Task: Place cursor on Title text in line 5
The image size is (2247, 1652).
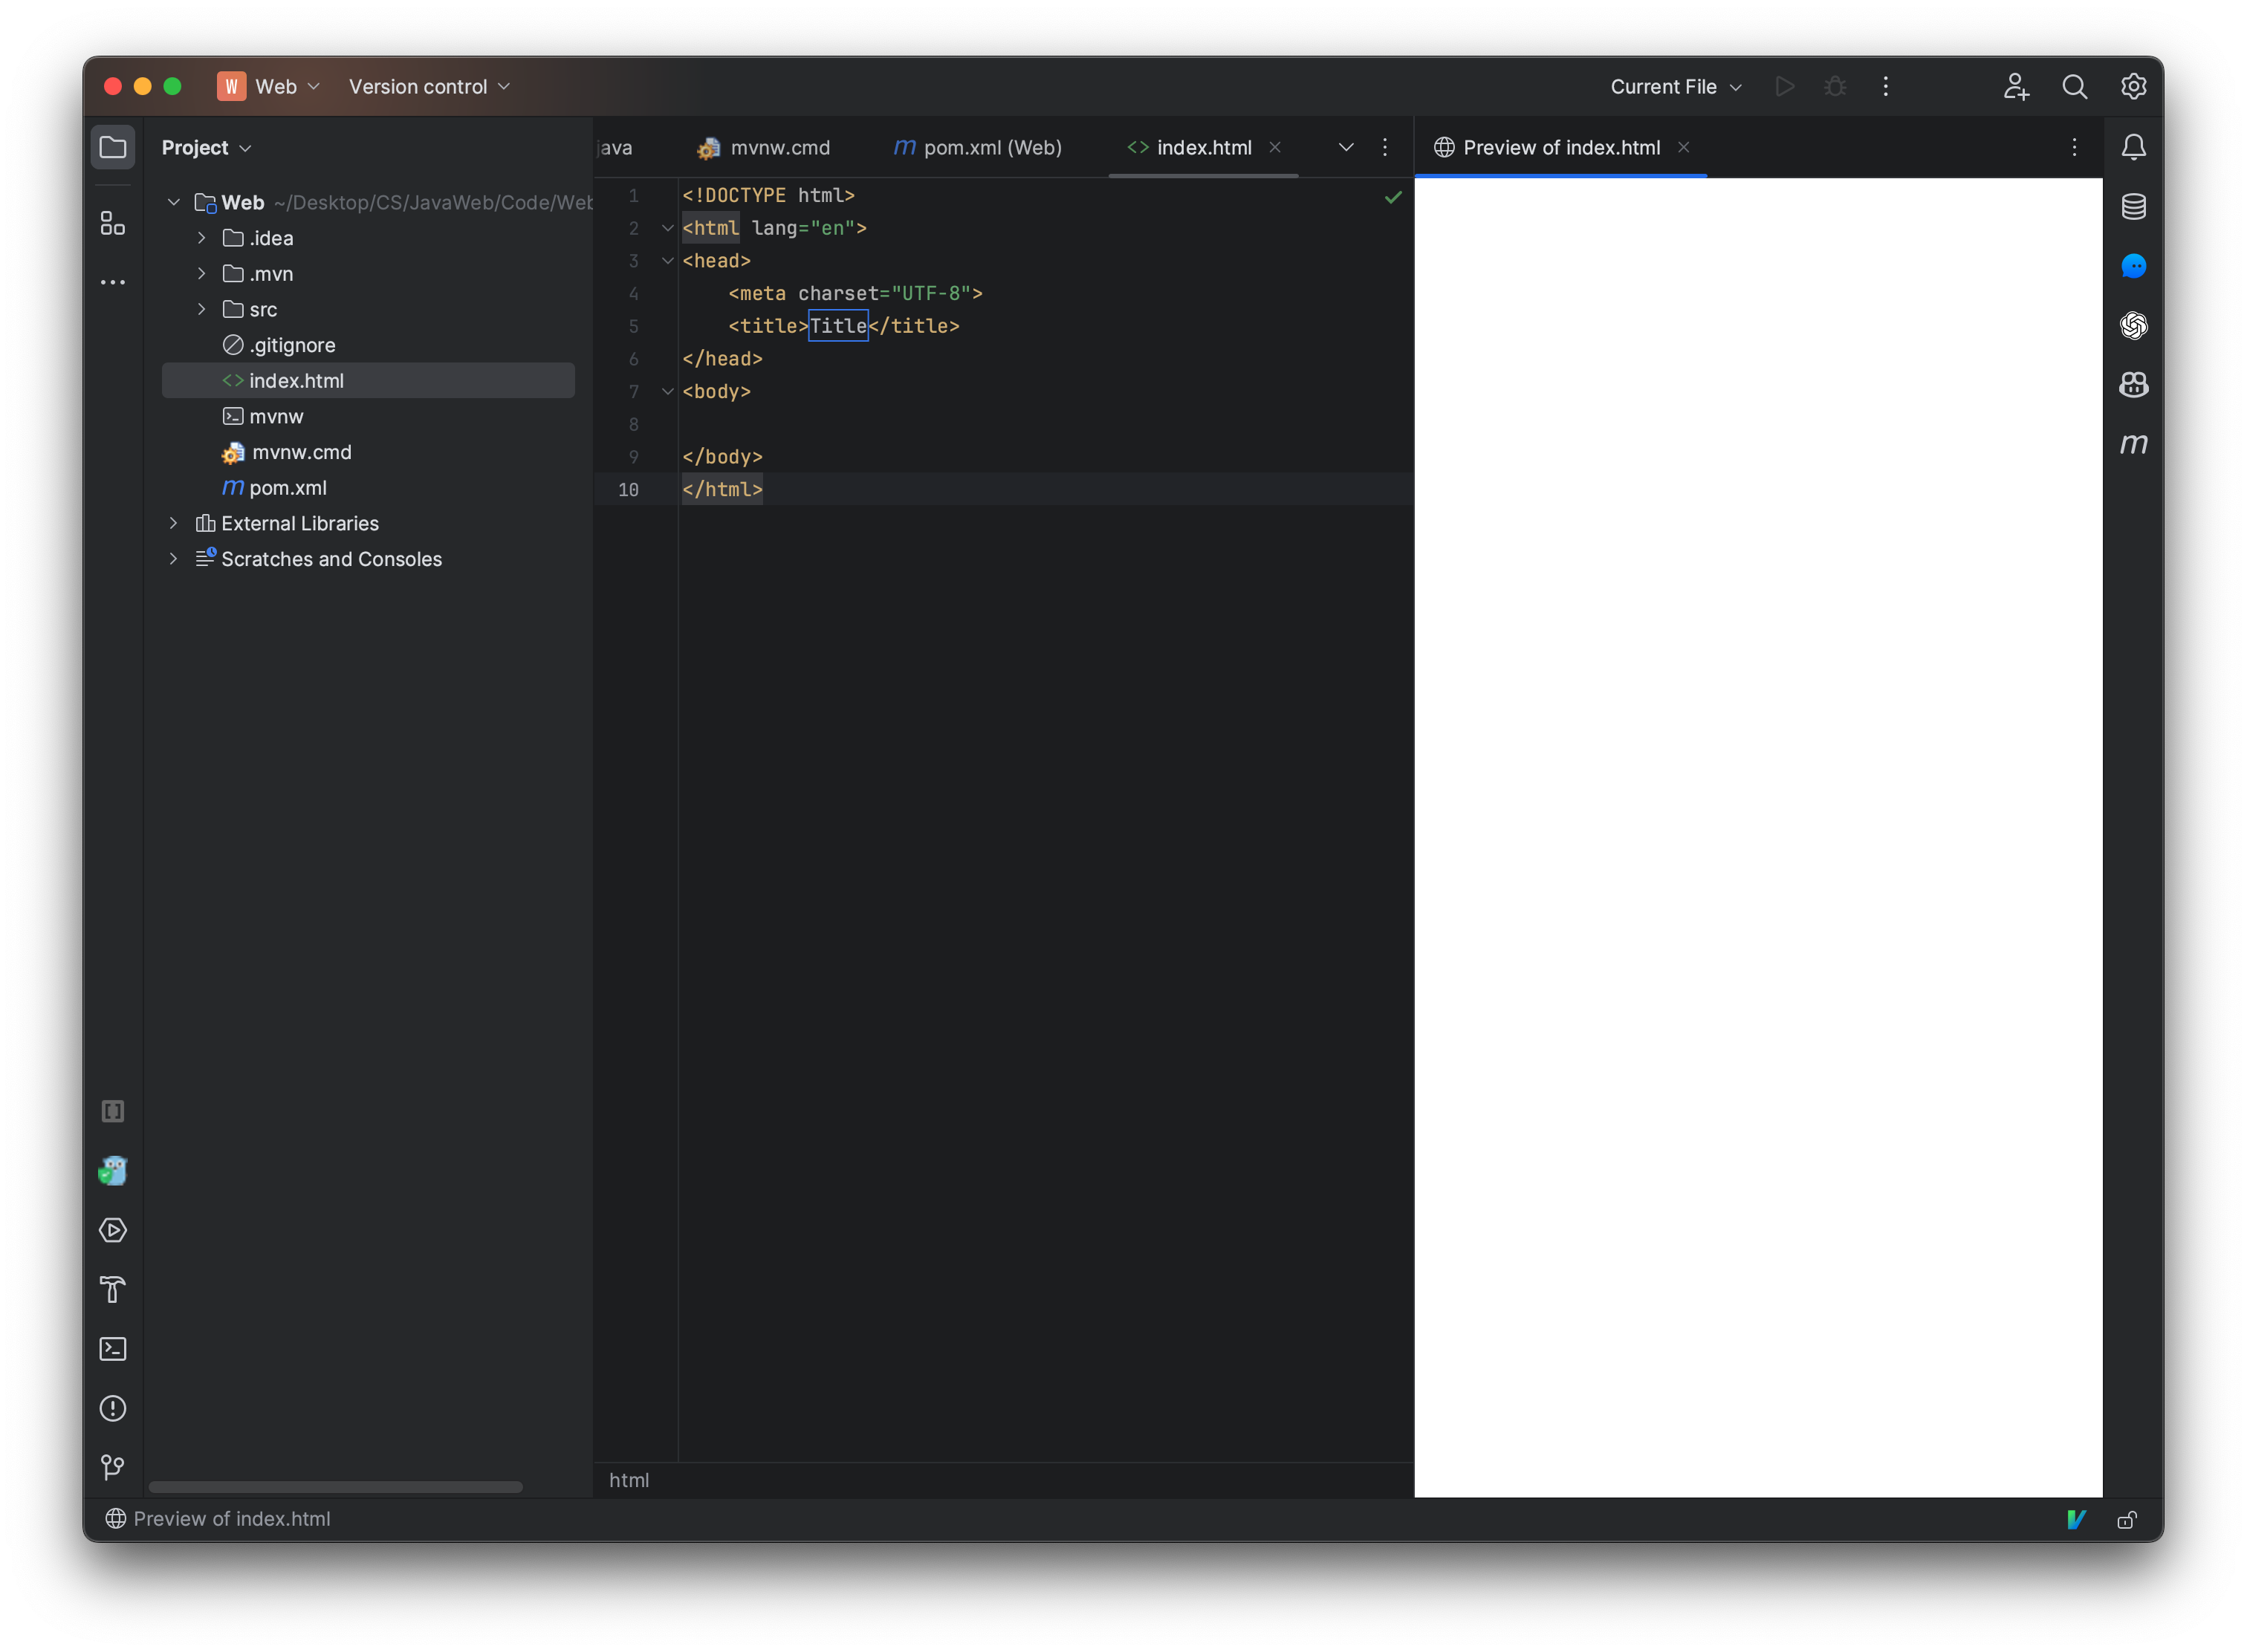Action: 838,326
